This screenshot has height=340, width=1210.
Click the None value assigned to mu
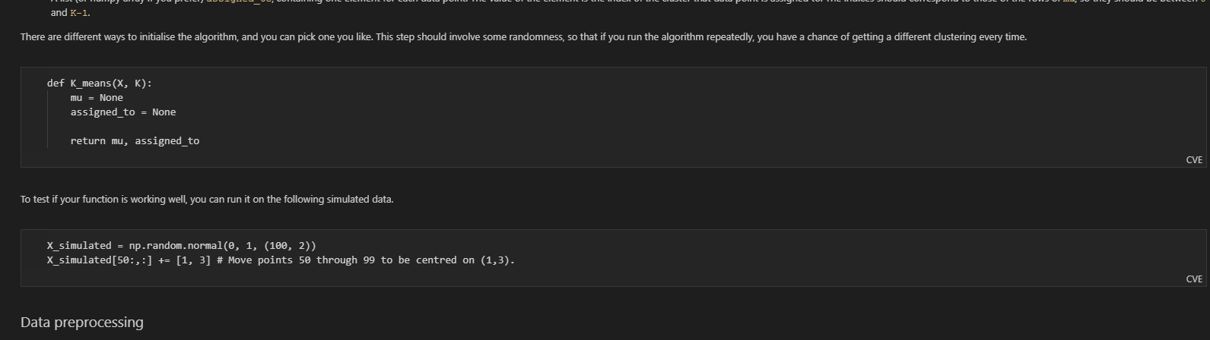(111, 98)
